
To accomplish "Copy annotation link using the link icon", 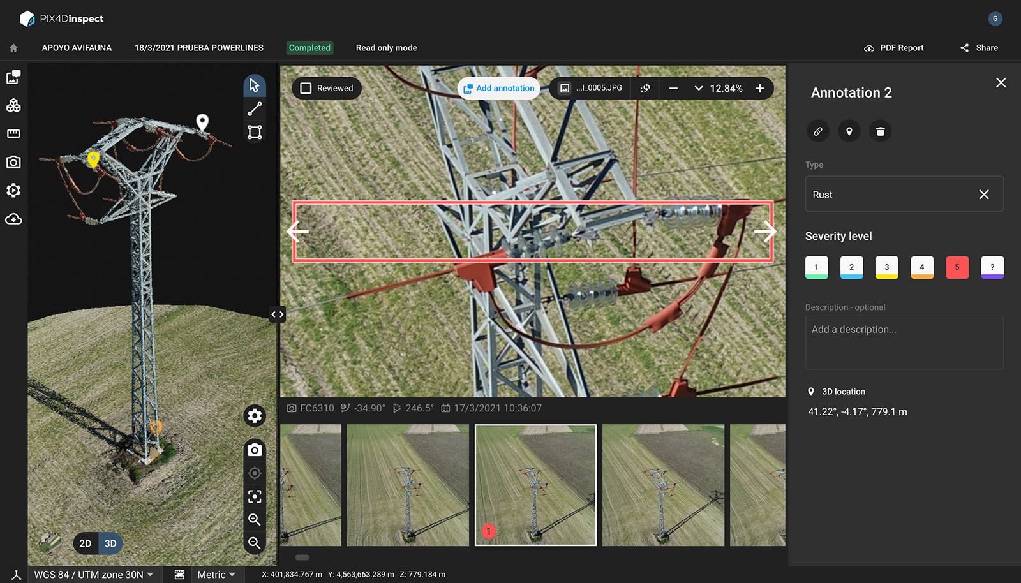I will click(x=818, y=131).
